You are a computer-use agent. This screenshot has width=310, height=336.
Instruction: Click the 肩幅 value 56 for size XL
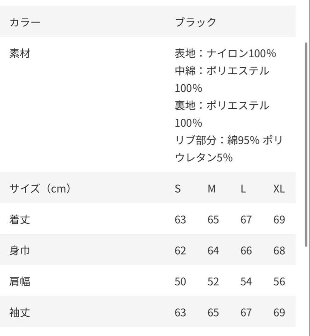click(x=279, y=282)
